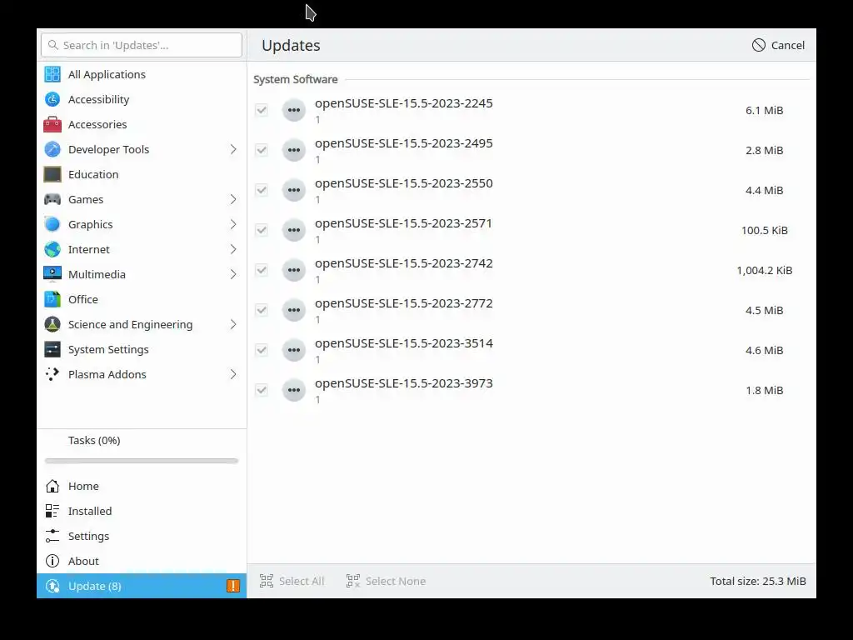This screenshot has height=640, width=853.
Task: Toggle checkbox for openSUSE-SLE-15.5-2023-2495
Action: point(262,150)
